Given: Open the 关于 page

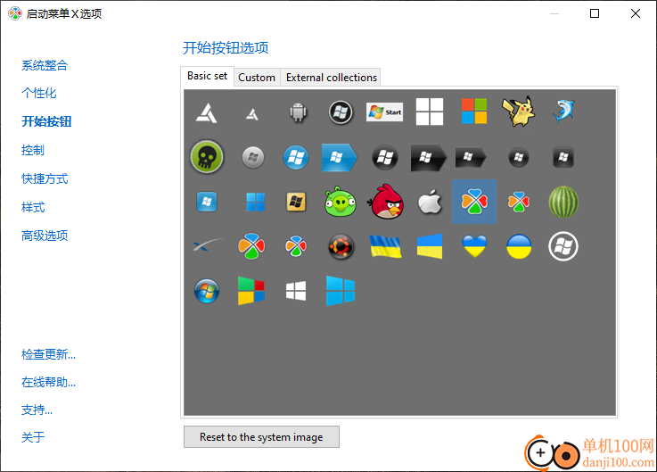Looking at the screenshot, I should tap(33, 437).
